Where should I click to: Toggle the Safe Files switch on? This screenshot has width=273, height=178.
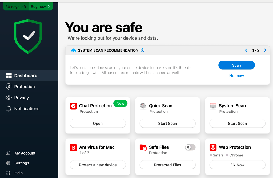(190, 147)
